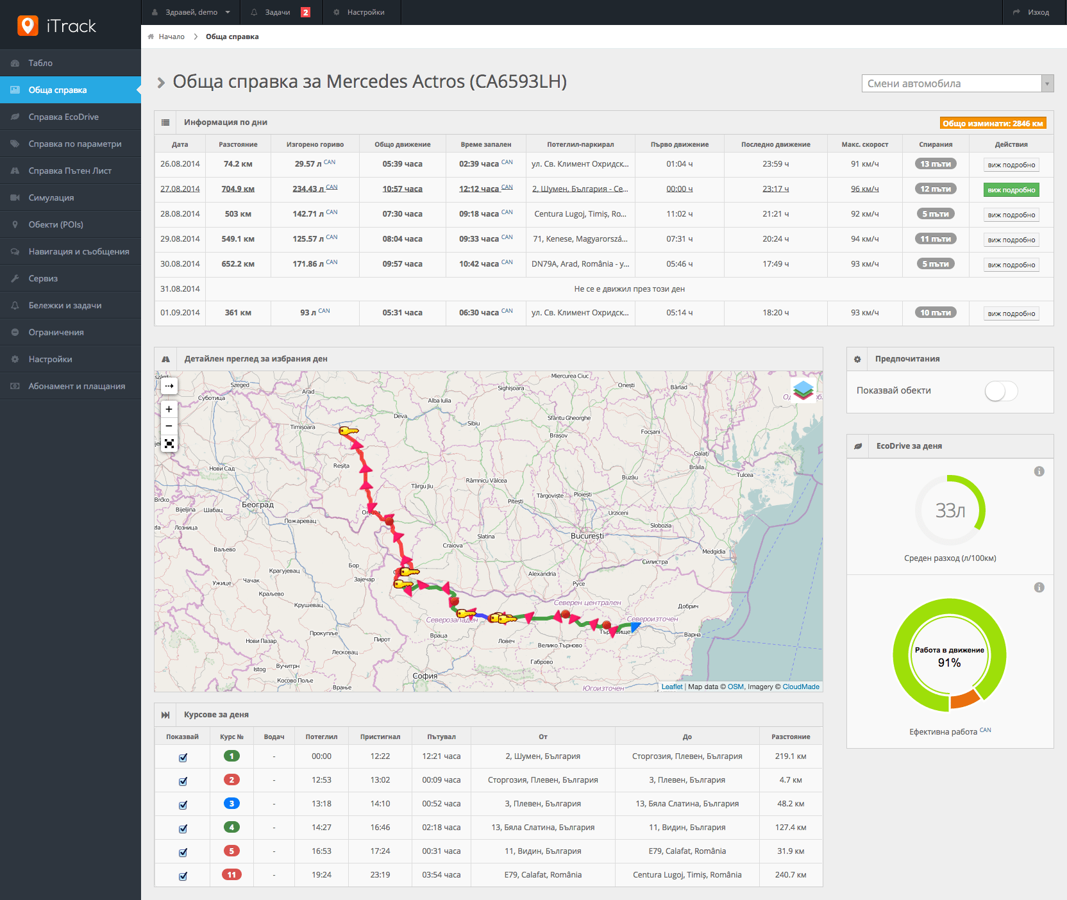Click виж подробно for 30.08.2014
This screenshot has width=1067, height=900.
click(x=1011, y=265)
